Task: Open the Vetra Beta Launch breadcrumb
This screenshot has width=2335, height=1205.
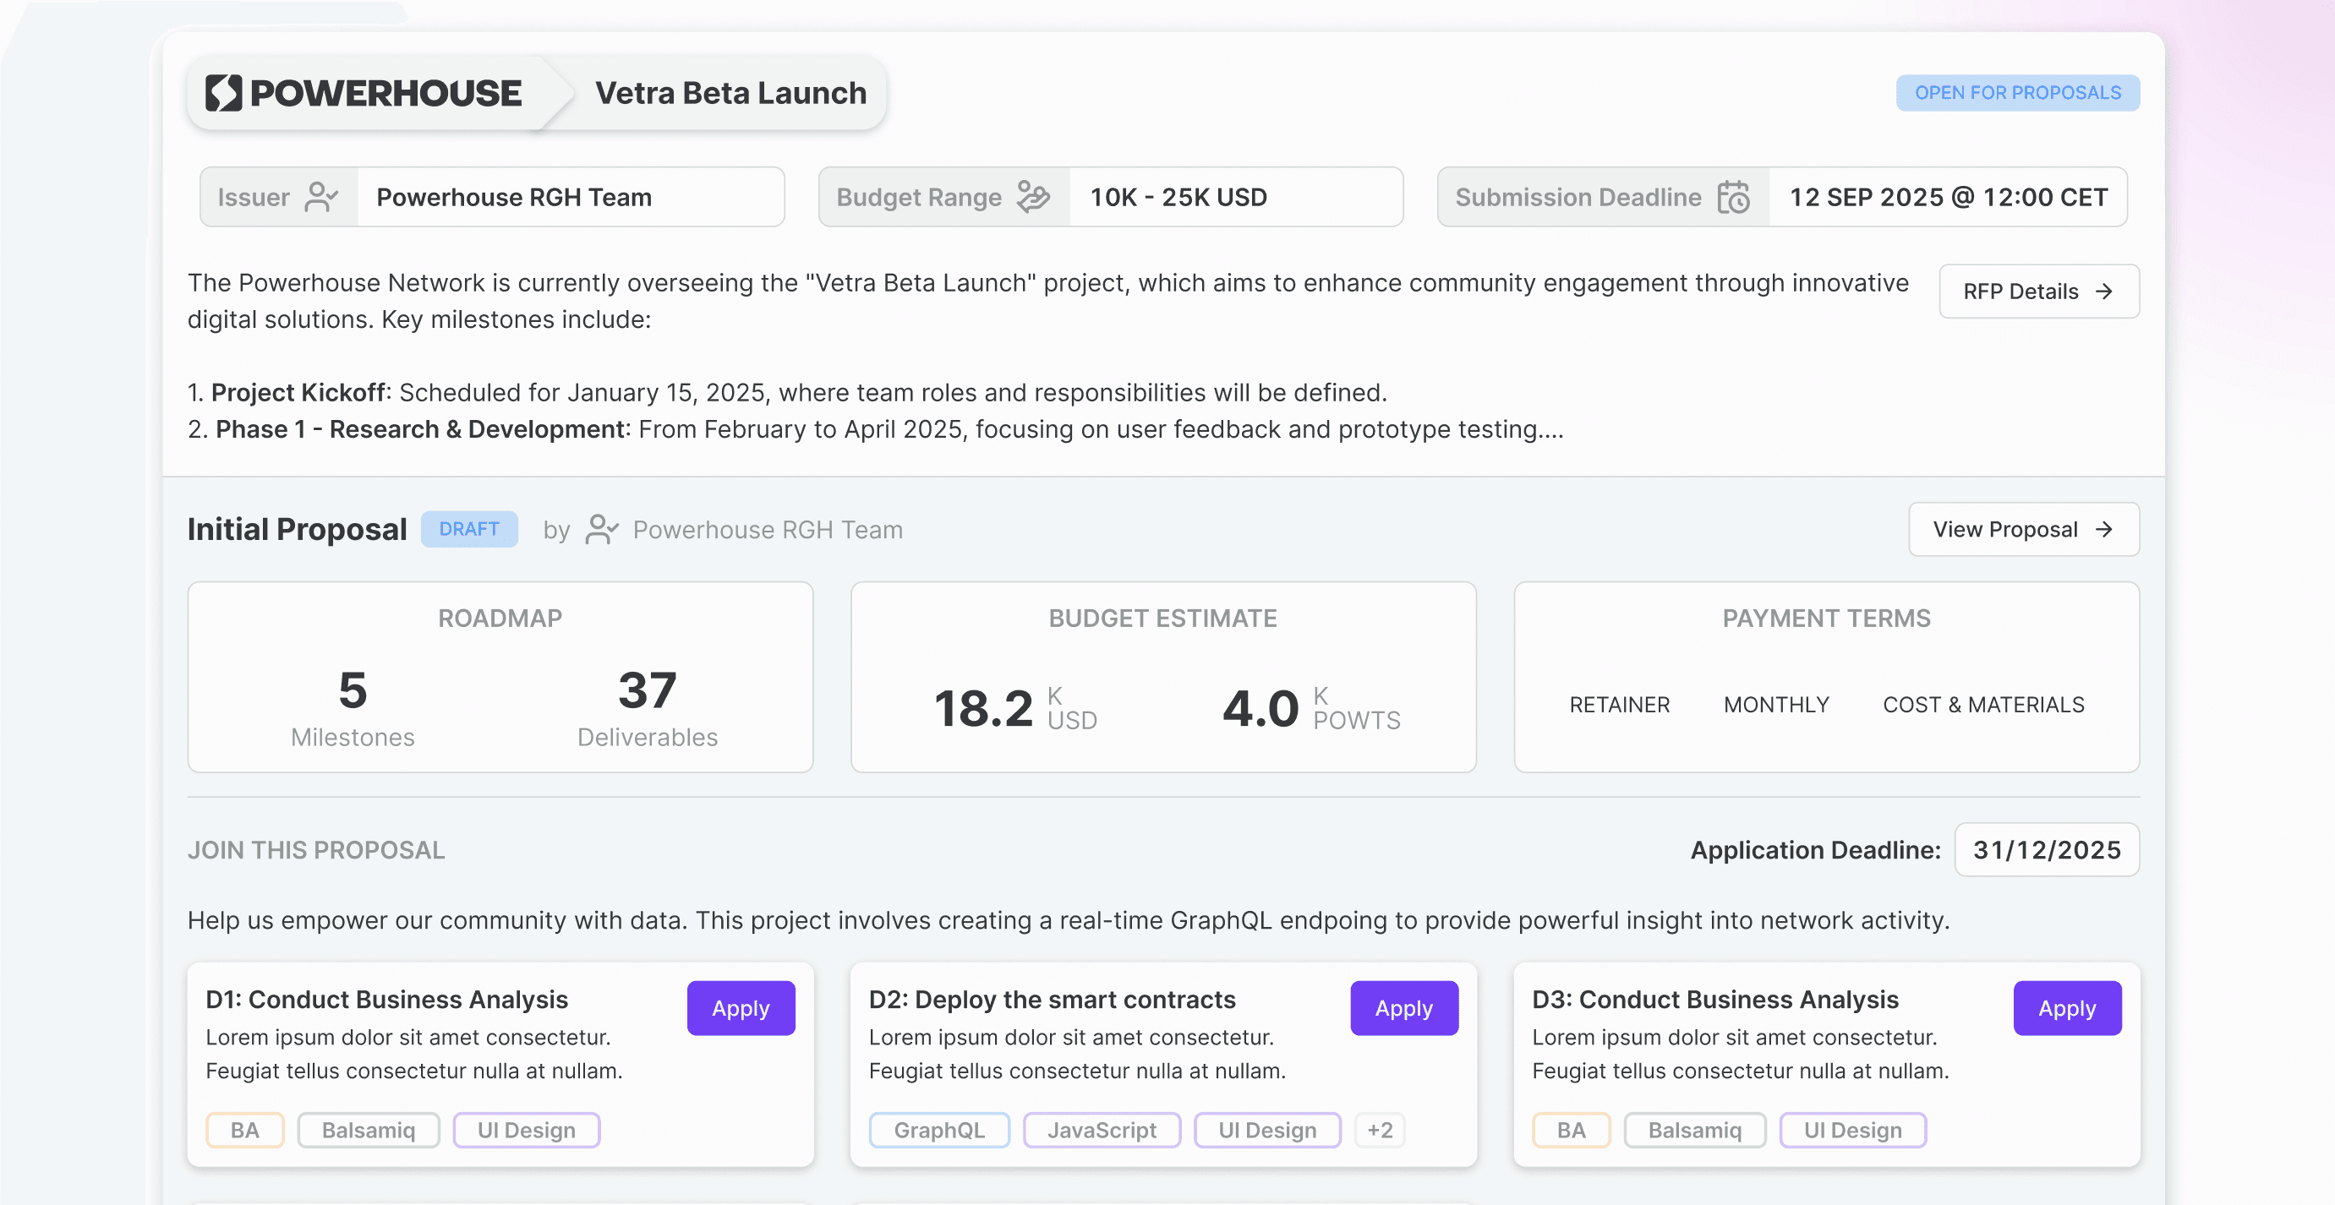Action: (730, 93)
